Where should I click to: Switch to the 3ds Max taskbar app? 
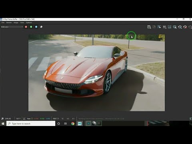[x=80, y=124]
